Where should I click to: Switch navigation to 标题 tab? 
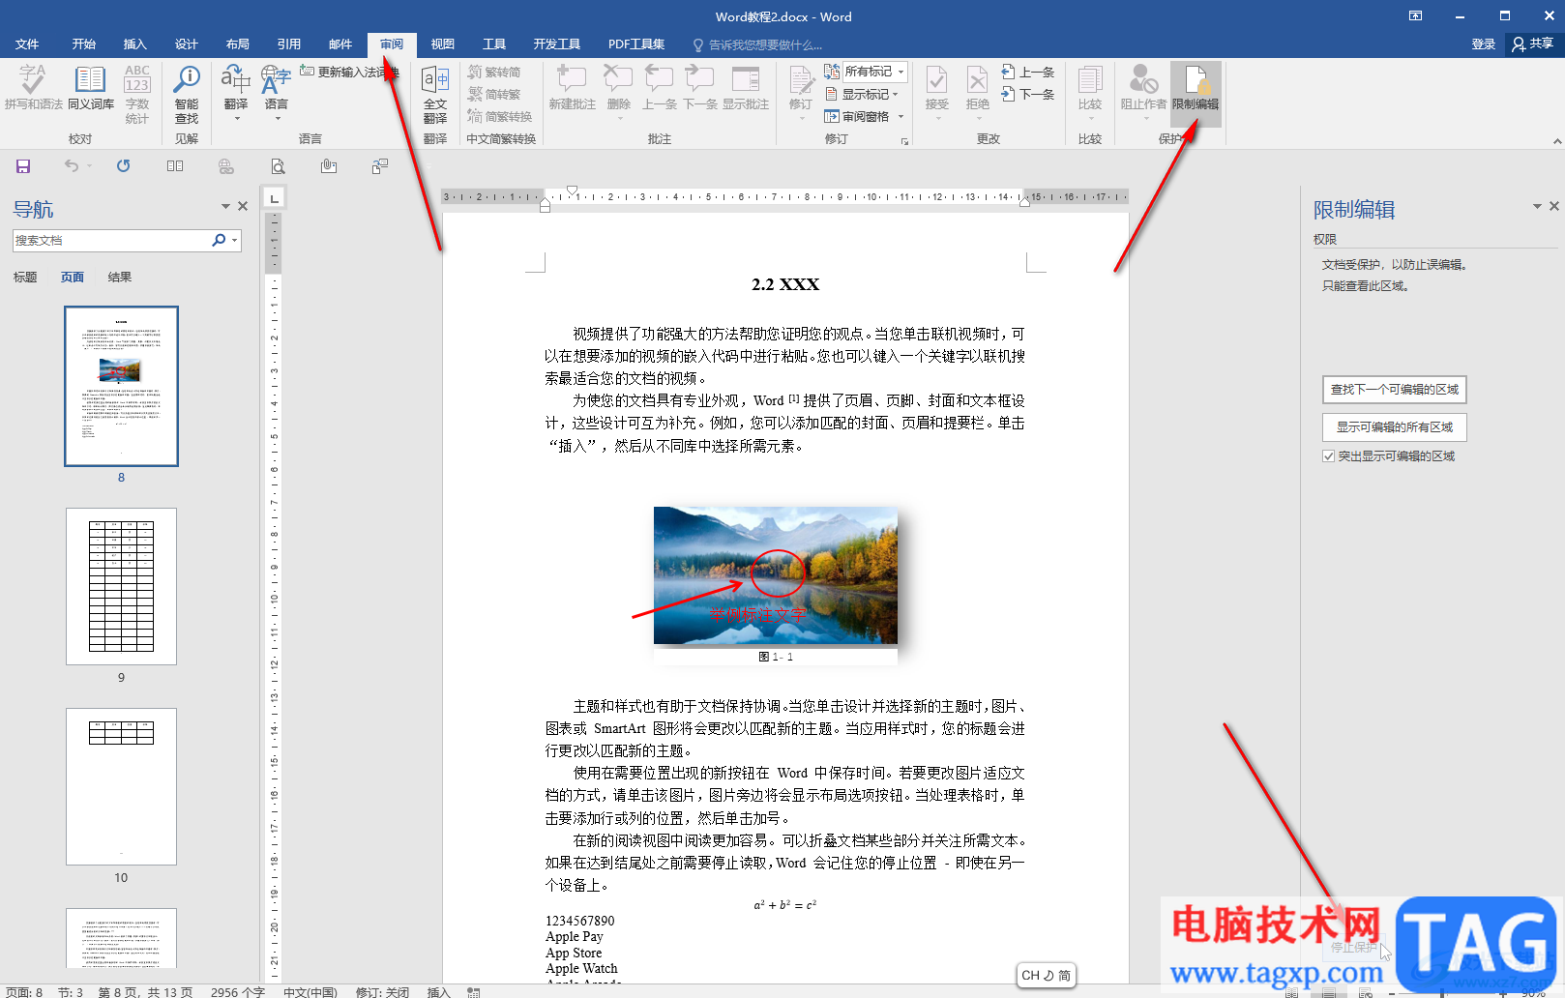click(x=25, y=278)
